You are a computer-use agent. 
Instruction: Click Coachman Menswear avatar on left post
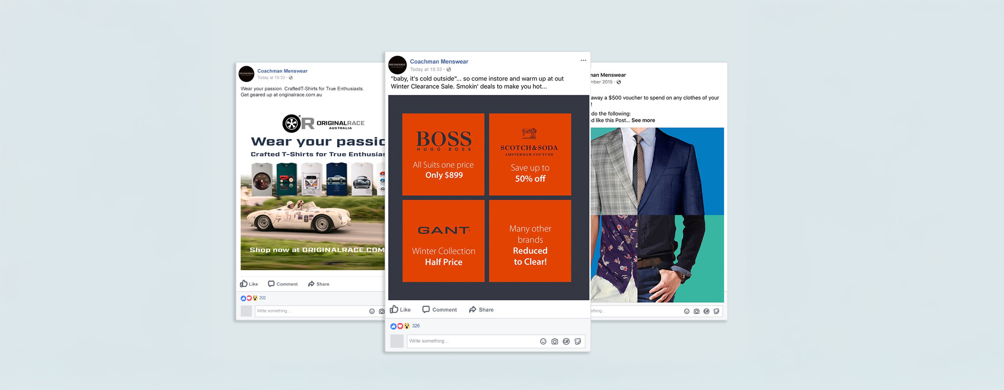[246, 74]
